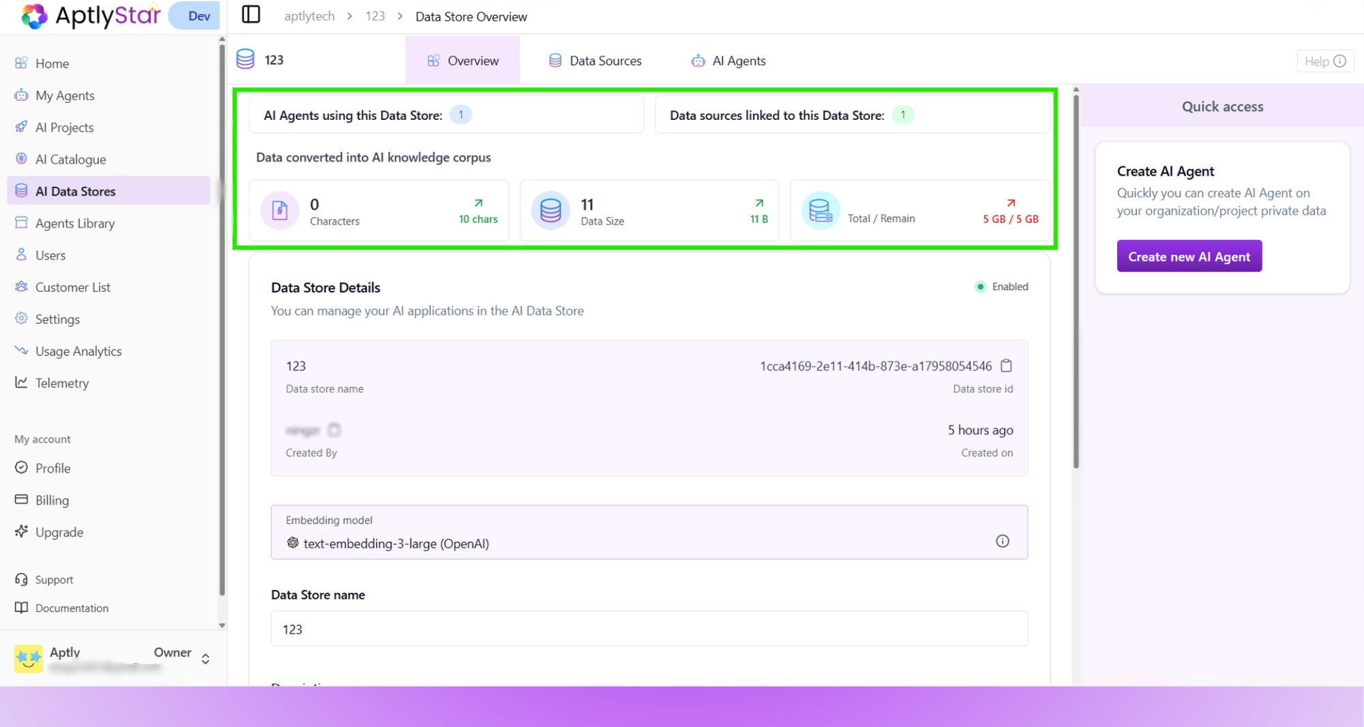Screen dimensions: 1364x727
Task: Click the AI Data Stores database icon
Action: click(21, 190)
